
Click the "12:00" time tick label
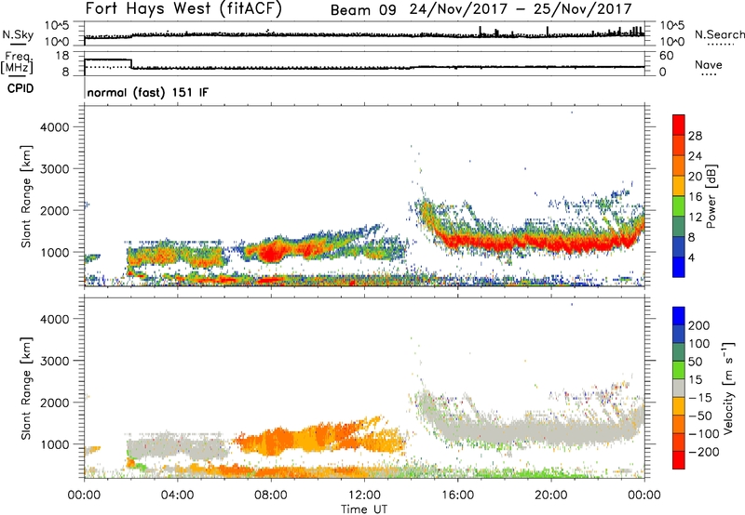(x=364, y=495)
